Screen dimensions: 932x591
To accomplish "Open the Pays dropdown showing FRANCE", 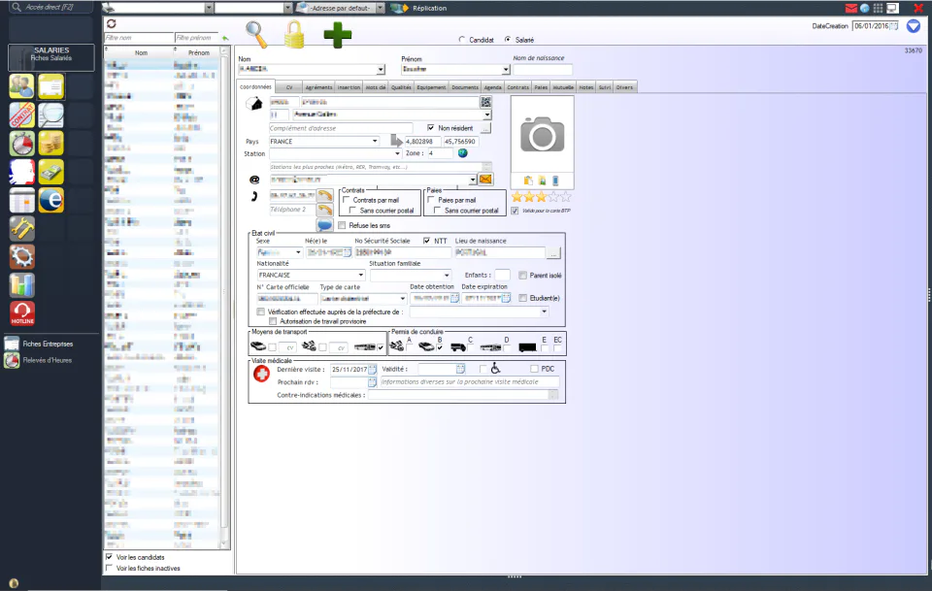I will point(375,142).
